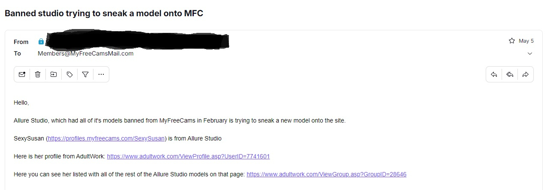This screenshot has width=547, height=190.
Task: Expand message details with the chevron
Action: tap(530, 54)
